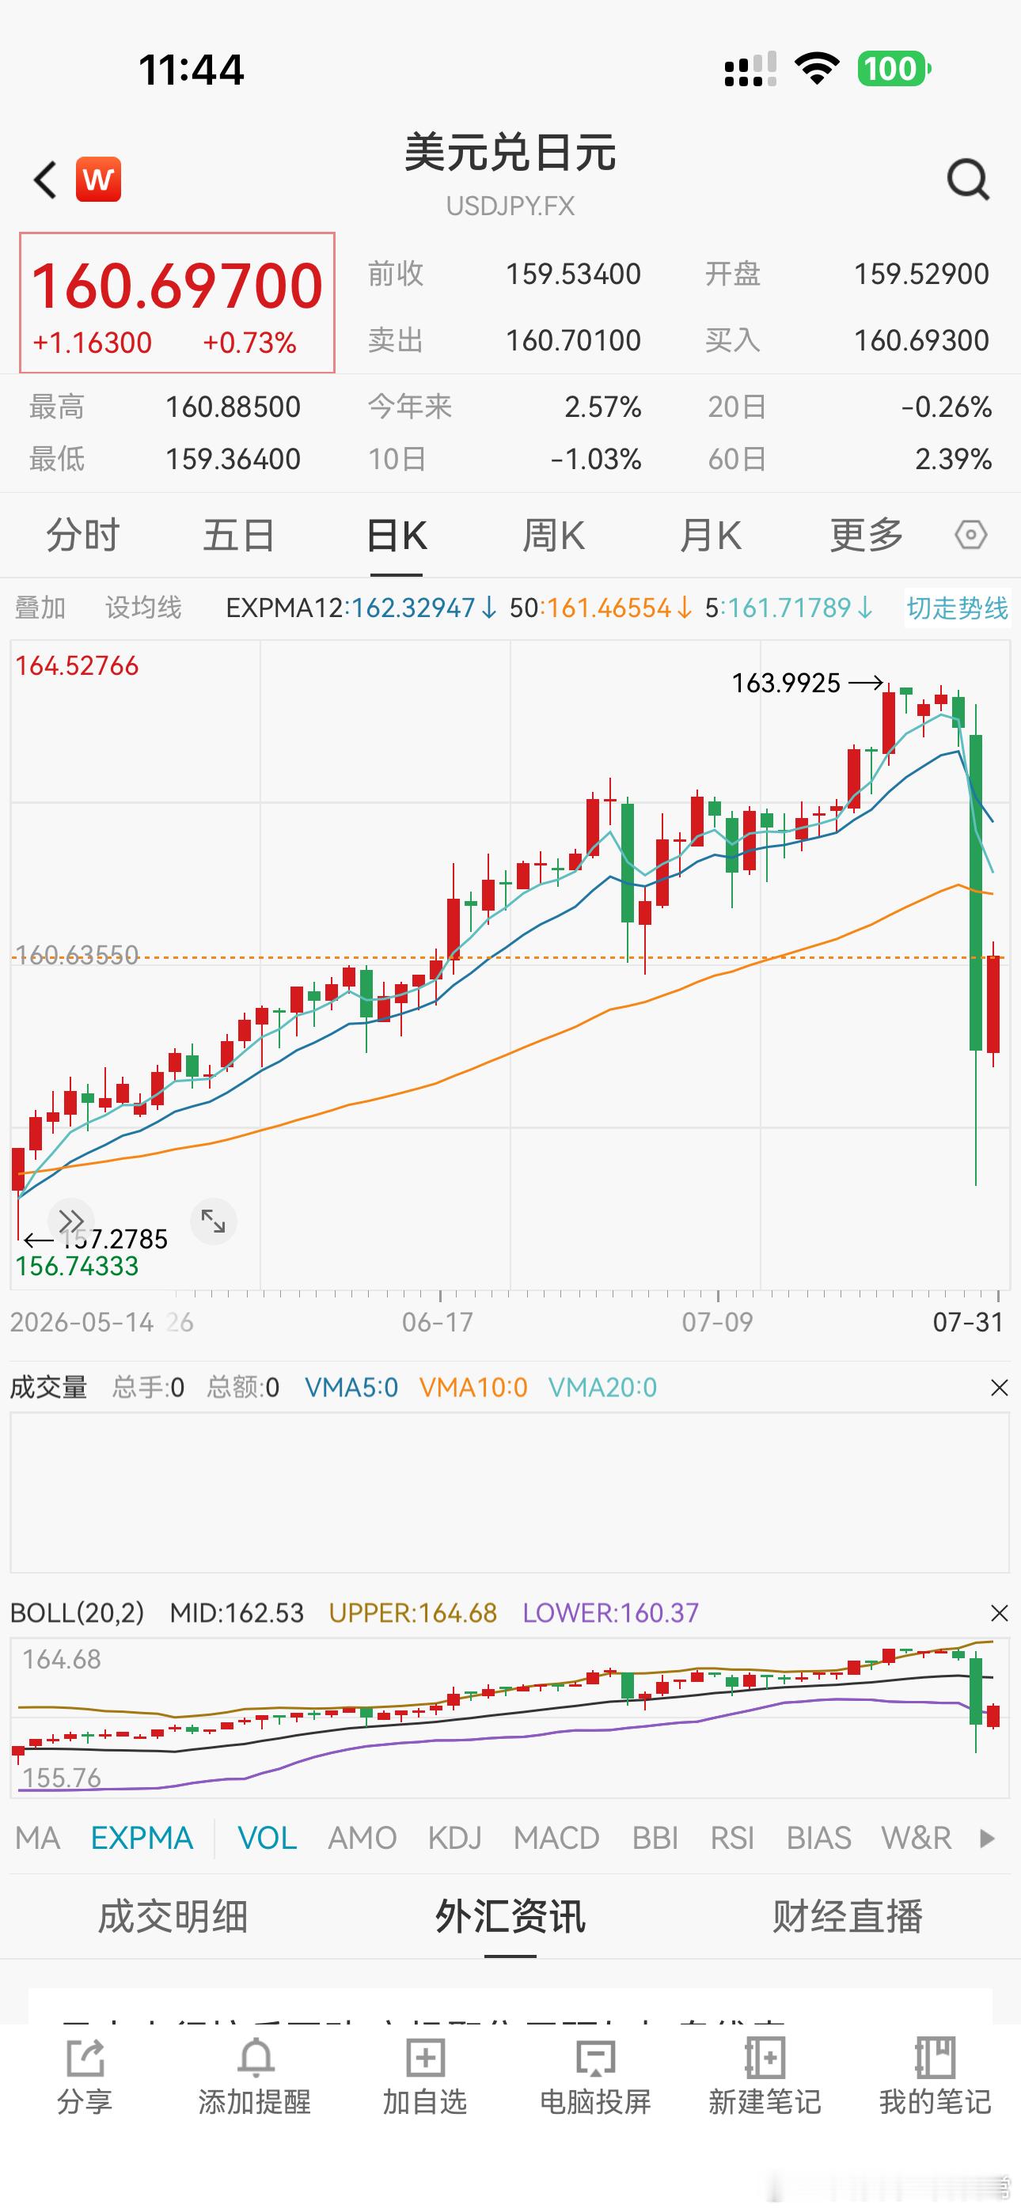Open search with the magnifier icon
This screenshot has height=2212, width=1021.
[x=968, y=180]
